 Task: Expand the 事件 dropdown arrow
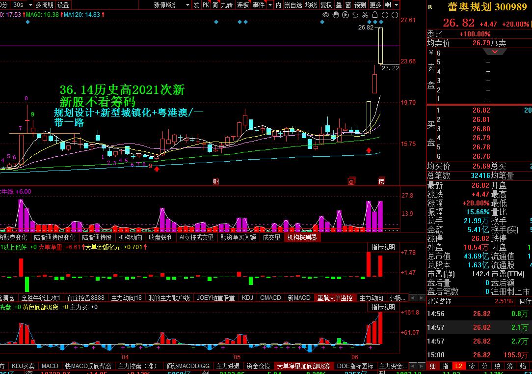270,5
